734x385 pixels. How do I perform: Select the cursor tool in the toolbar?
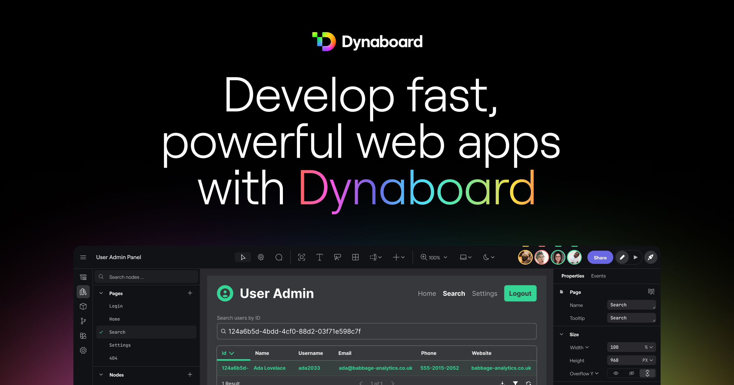tap(243, 257)
